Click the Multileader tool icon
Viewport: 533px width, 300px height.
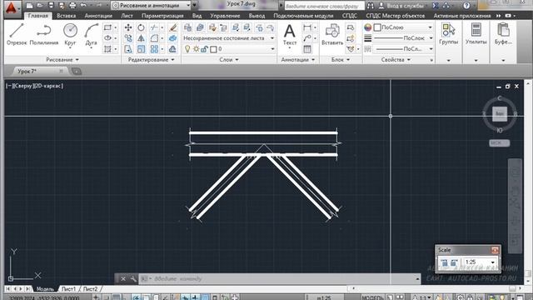[307, 38]
